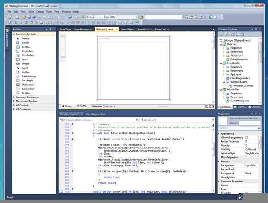Screen dimensions: 268x203
Task: Click the Window breadcrumb in designer bar
Action: click(x=97, y=106)
